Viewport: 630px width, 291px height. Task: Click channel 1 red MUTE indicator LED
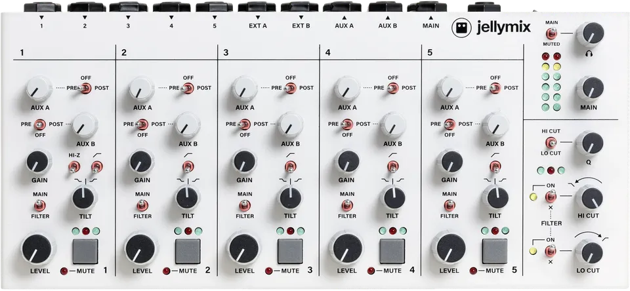pyautogui.click(x=64, y=271)
